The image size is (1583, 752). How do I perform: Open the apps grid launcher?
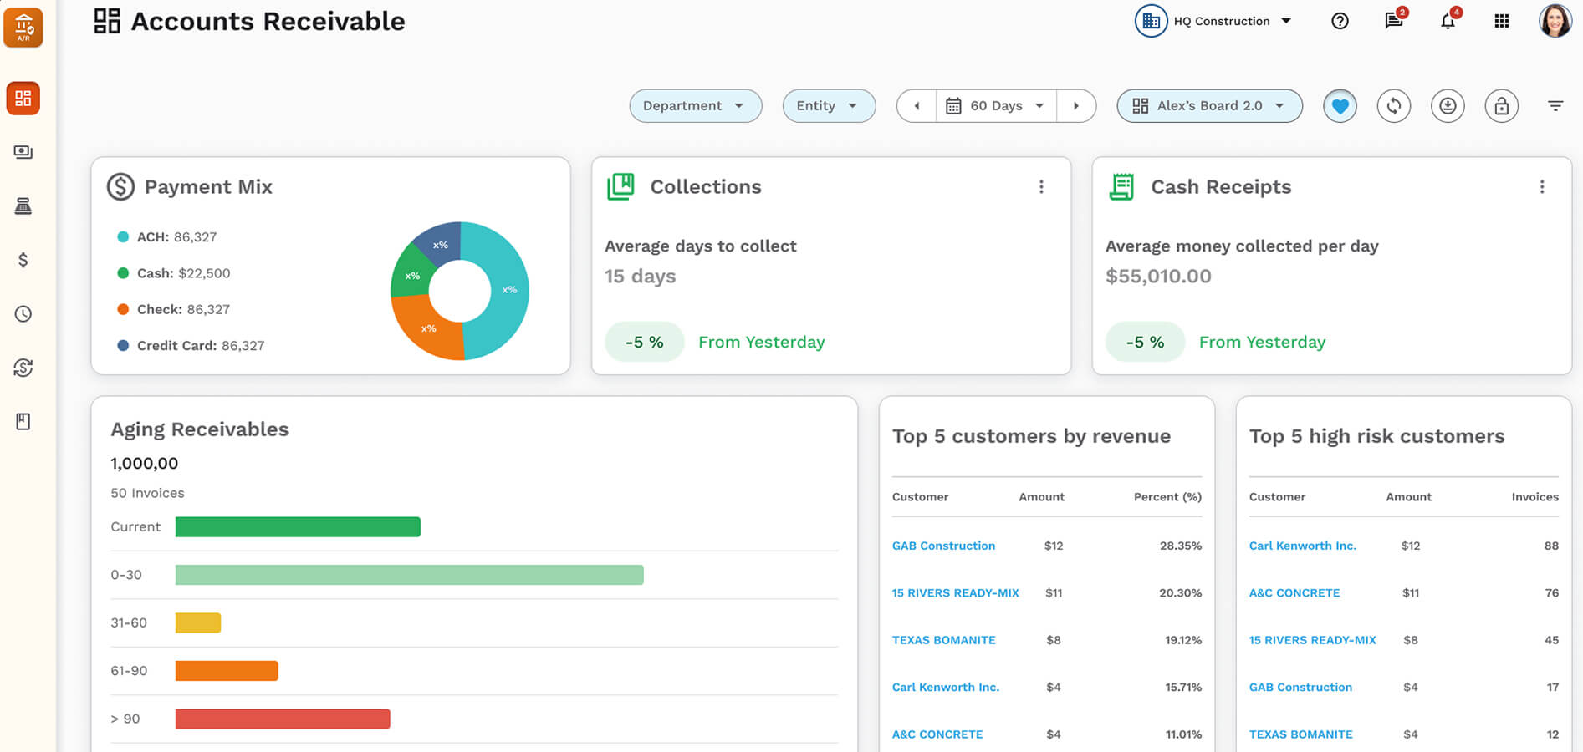click(x=1502, y=22)
